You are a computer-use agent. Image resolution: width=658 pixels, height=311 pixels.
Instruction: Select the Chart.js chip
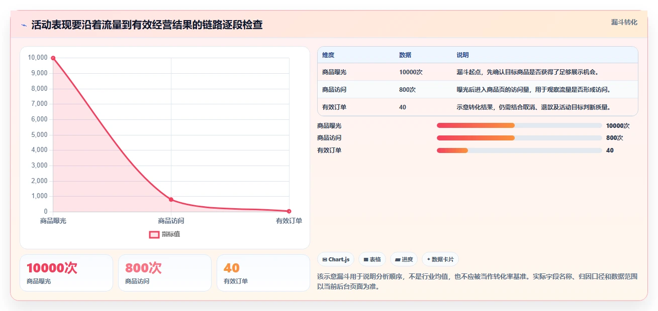(336, 259)
